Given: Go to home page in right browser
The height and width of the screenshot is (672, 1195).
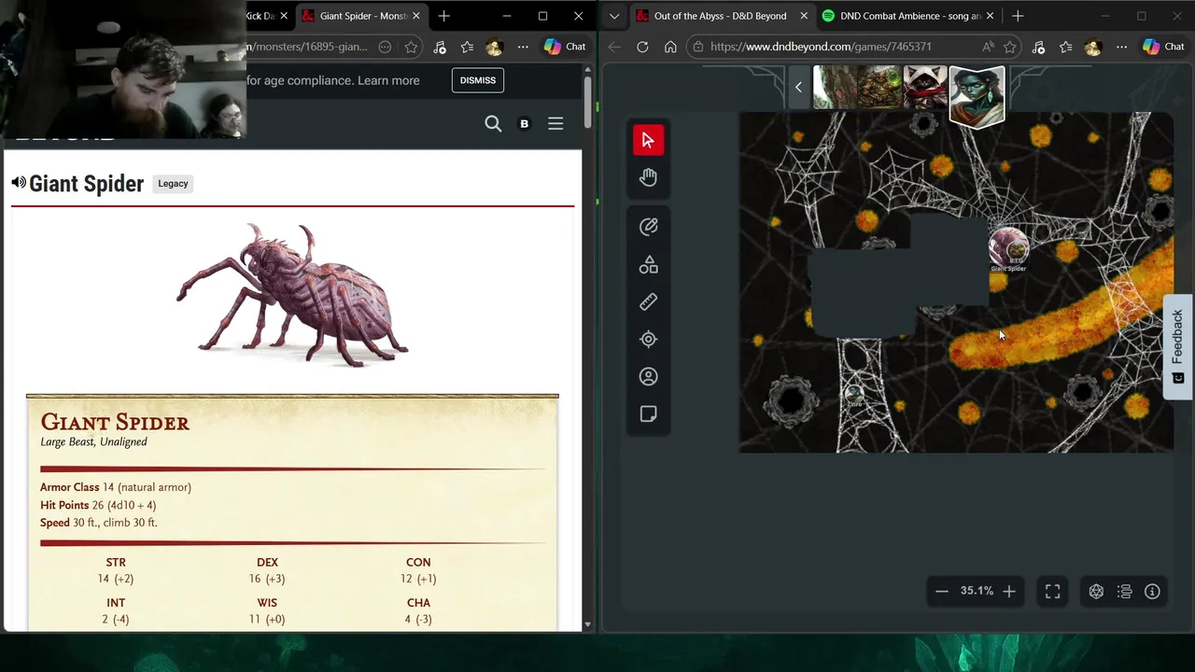Looking at the screenshot, I should tap(670, 47).
